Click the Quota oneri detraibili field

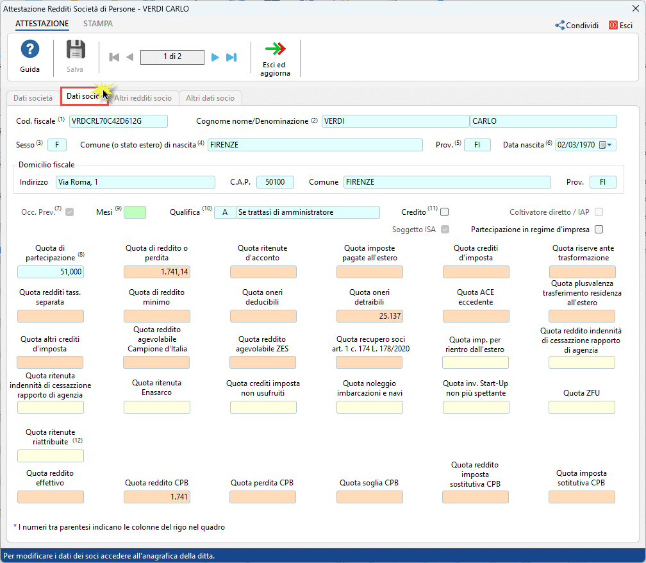pos(369,315)
